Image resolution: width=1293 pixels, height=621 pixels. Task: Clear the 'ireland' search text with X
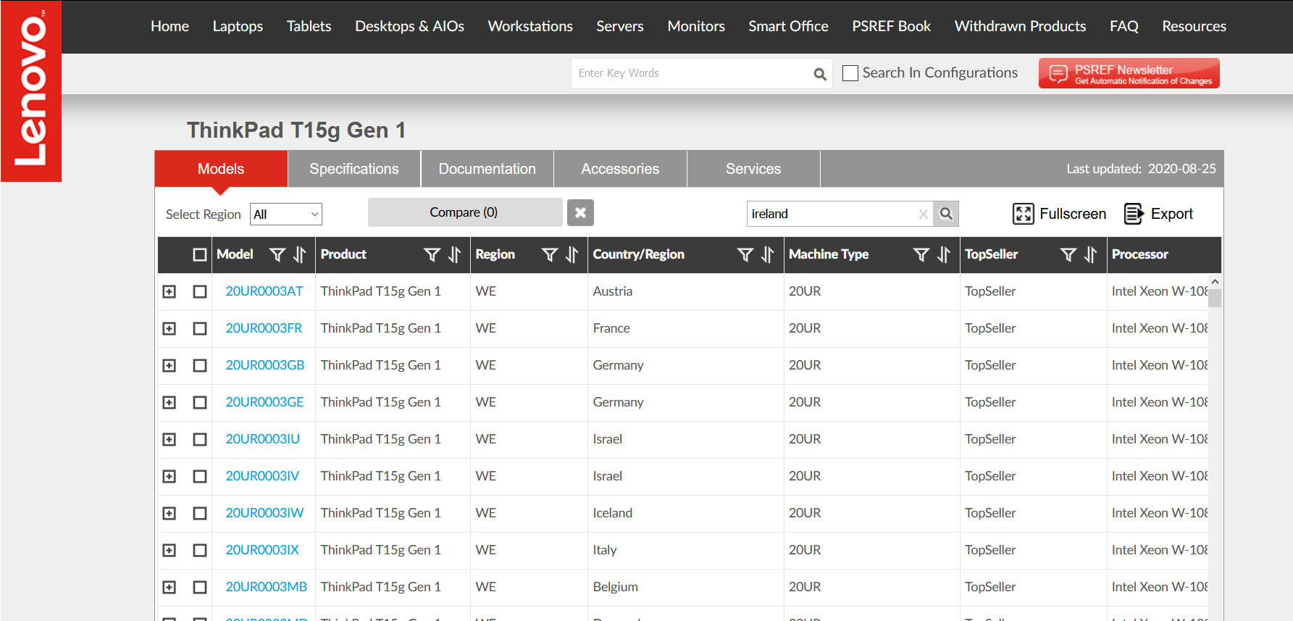[923, 214]
